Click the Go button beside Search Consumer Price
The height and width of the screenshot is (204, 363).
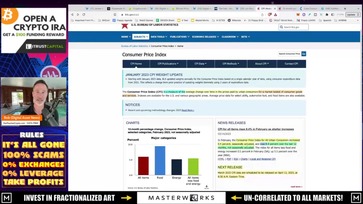[x=304, y=54]
